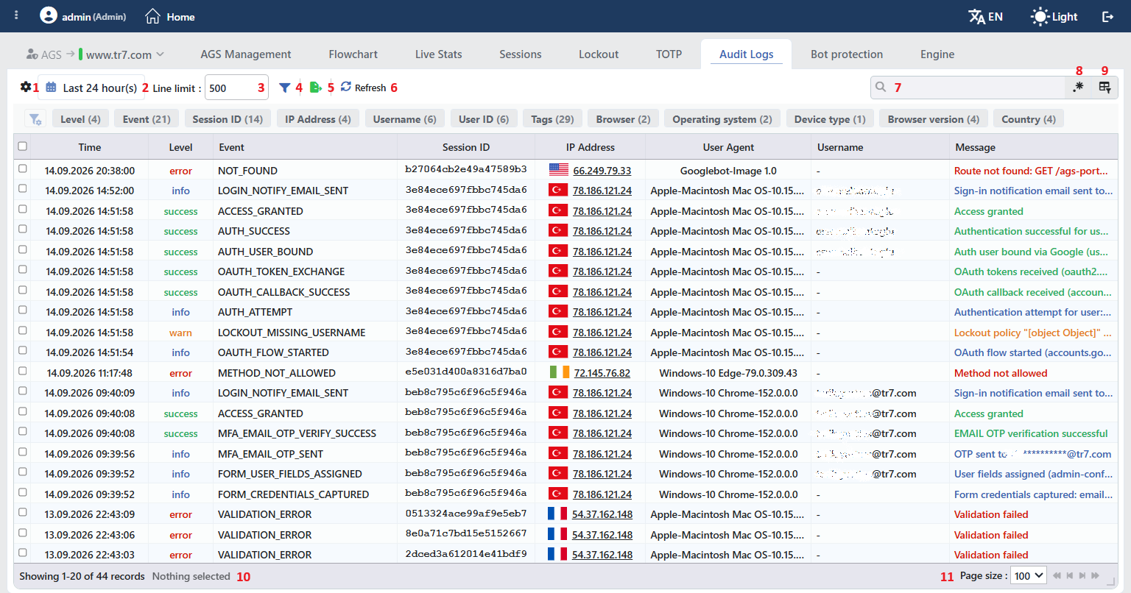
Task: Open the Page size dropdown
Action: click(1029, 575)
